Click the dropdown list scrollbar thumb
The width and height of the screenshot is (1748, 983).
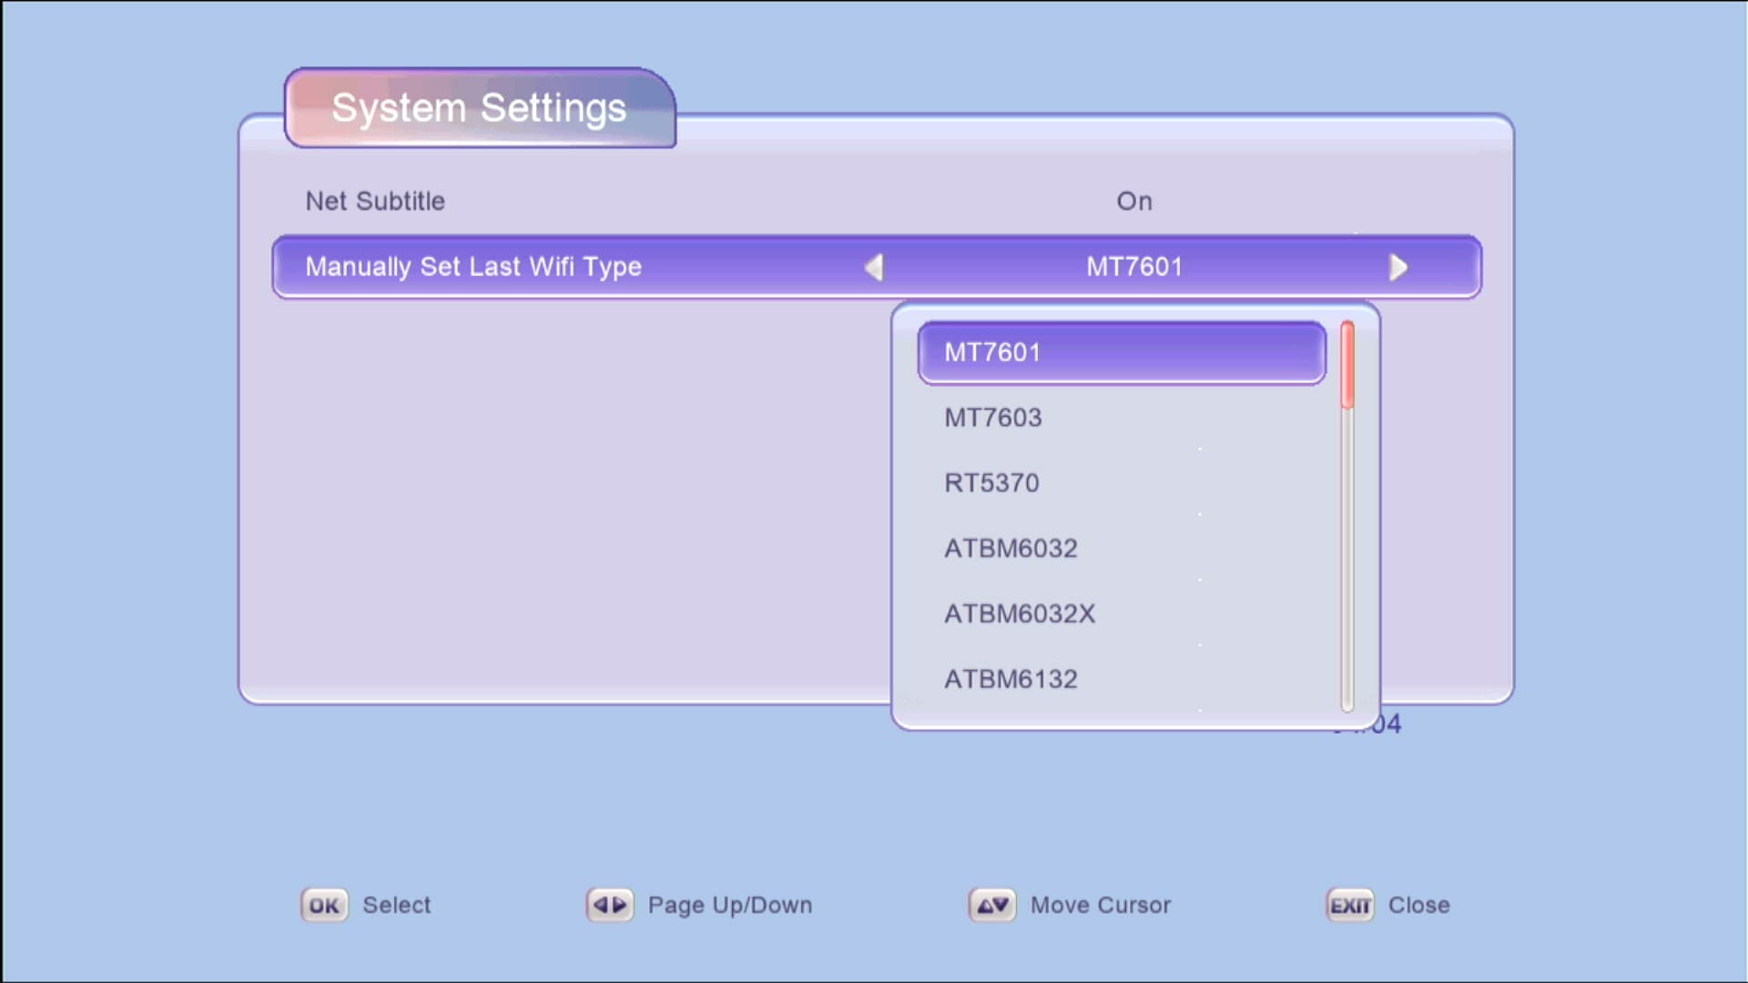[1347, 364]
